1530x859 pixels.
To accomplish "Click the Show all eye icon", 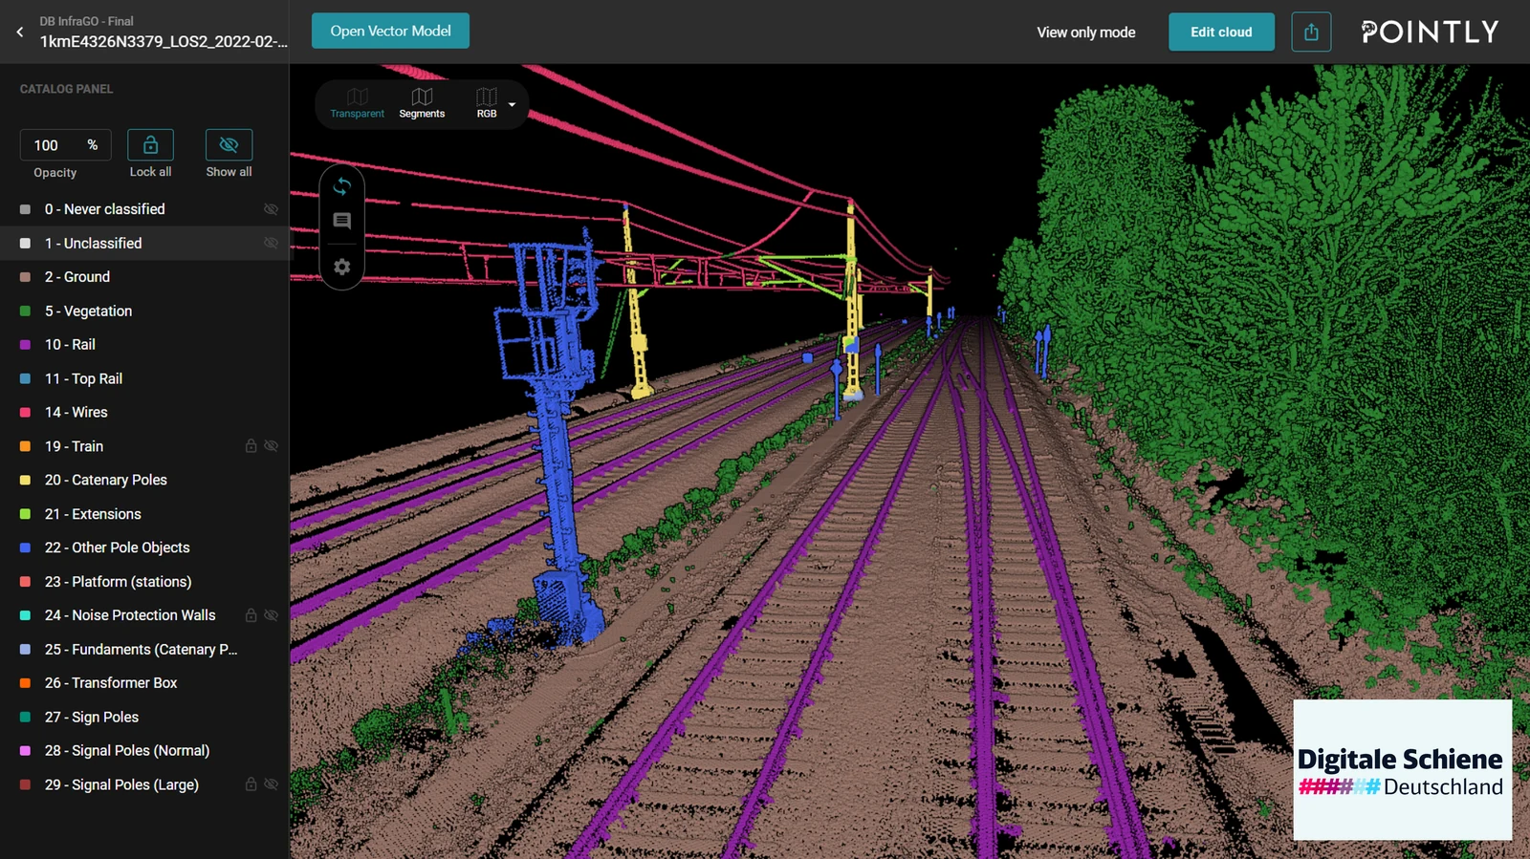I will [229, 144].
